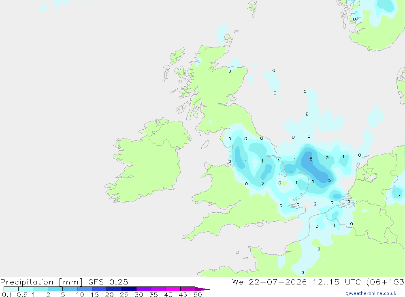Image resolution: width=405 pixels, height=297 pixels.
Task: Click the 15–20 mm legend color swatch
Action: [99, 289]
